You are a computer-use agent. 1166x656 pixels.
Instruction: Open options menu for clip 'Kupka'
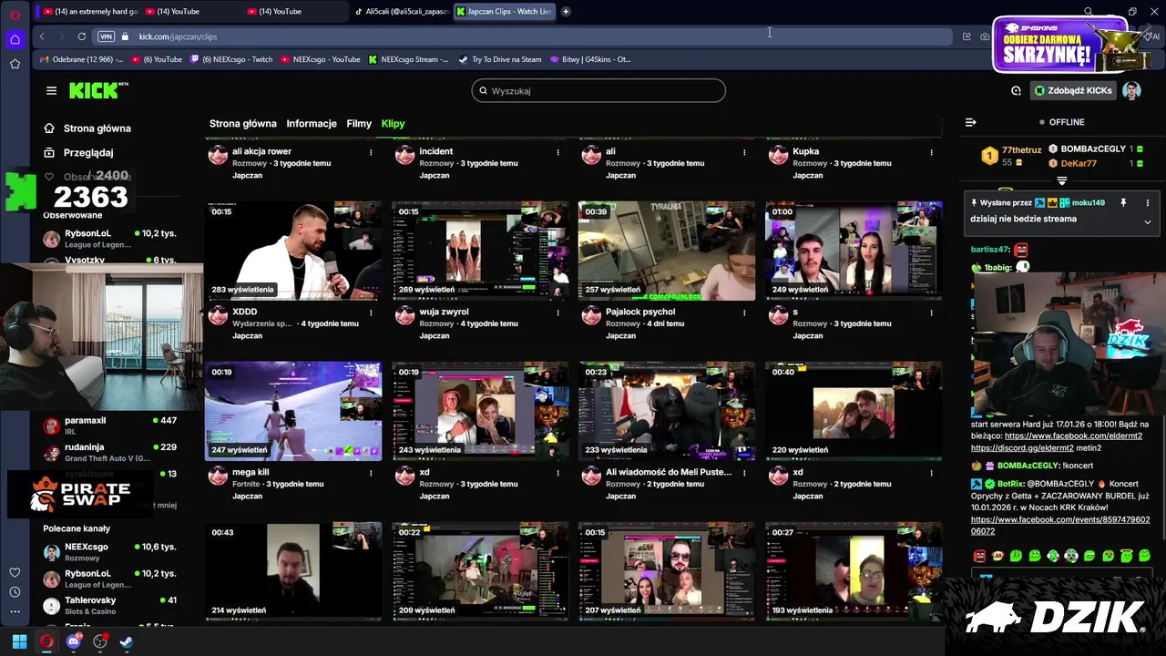point(931,152)
